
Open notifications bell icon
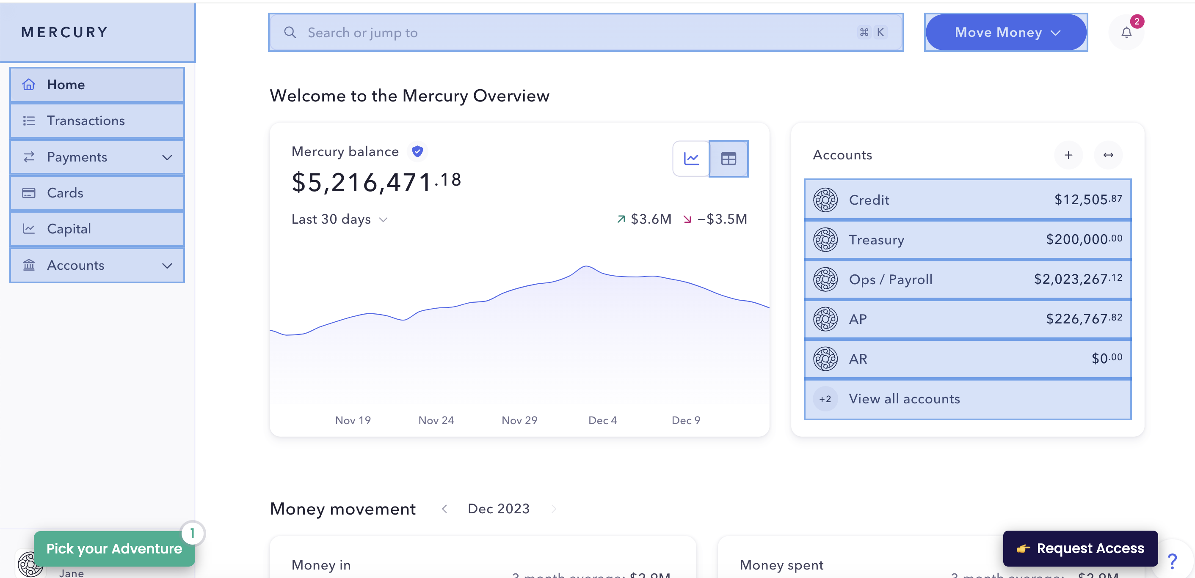[x=1126, y=33]
